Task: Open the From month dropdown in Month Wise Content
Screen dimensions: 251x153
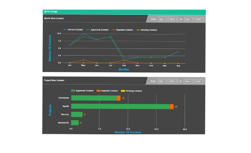Action: pos(163,19)
